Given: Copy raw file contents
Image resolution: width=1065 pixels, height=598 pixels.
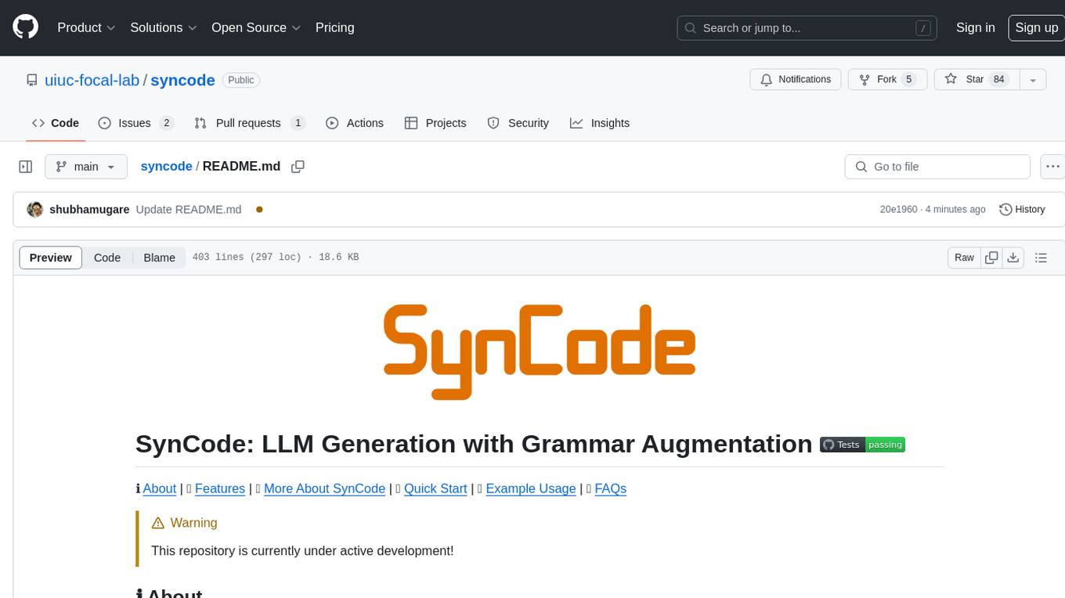Looking at the screenshot, I should 991,258.
